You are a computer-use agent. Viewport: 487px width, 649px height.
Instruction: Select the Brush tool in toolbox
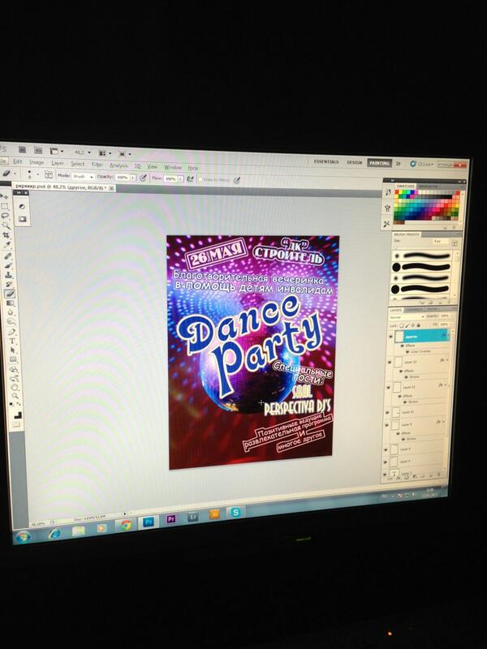click(8, 266)
